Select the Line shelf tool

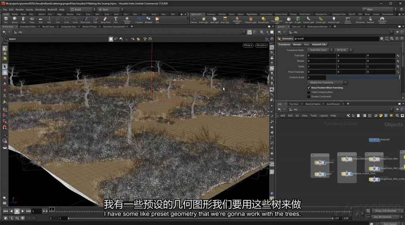coord(58,20)
